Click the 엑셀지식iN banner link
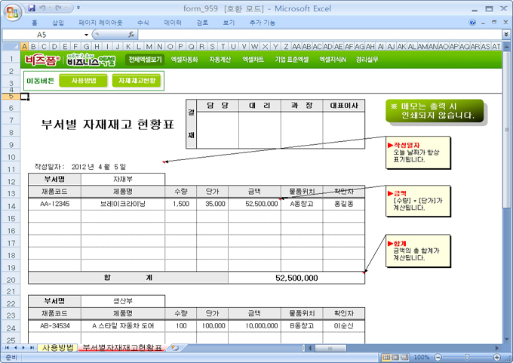Image resolution: width=513 pixels, height=363 pixels. tap(333, 60)
